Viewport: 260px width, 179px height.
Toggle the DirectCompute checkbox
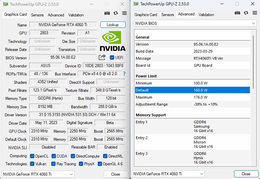coord(73,156)
